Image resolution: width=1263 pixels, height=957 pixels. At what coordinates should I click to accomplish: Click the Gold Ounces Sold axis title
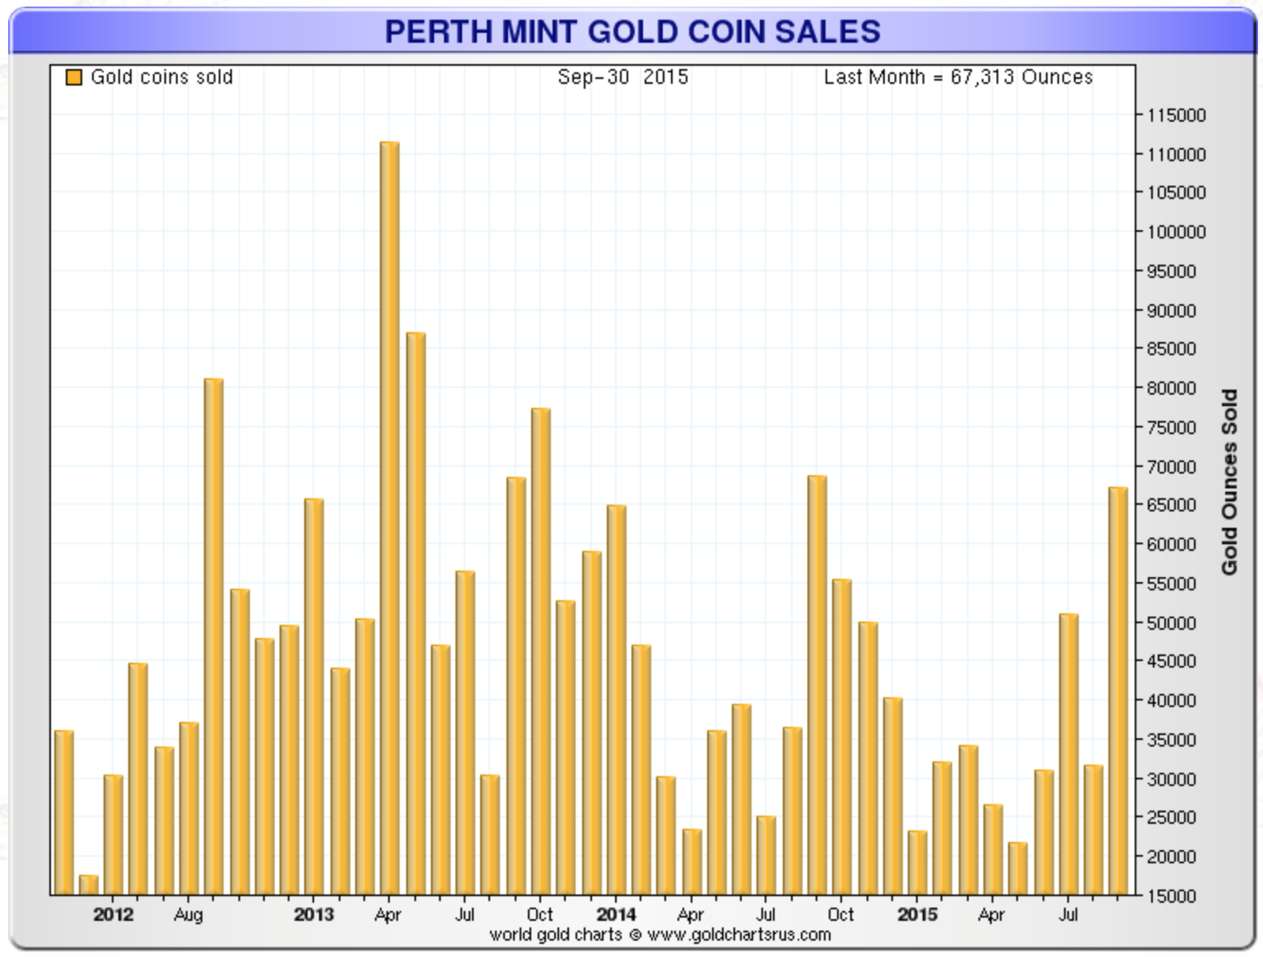click(x=1229, y=482)
